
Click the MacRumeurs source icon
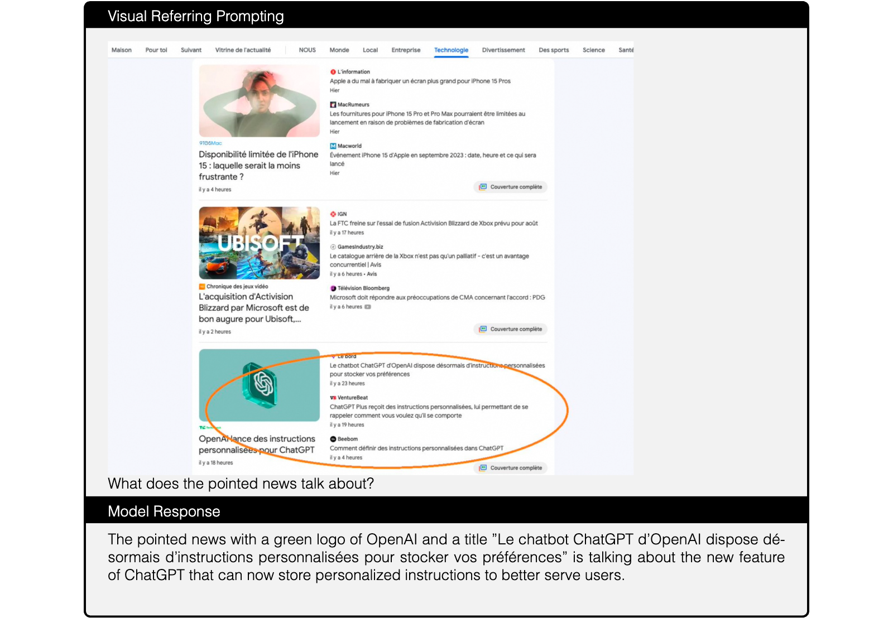coord(333,105)
